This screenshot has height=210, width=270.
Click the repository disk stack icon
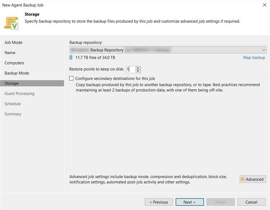(71, 57)
